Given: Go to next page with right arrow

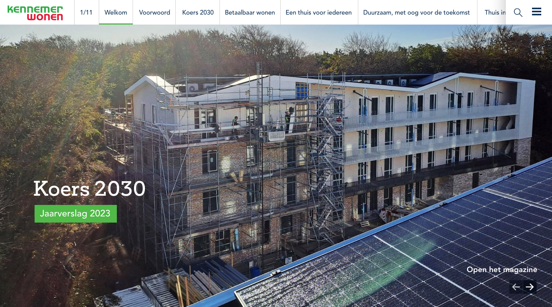Looking at the screenshot, I should 530,287.
